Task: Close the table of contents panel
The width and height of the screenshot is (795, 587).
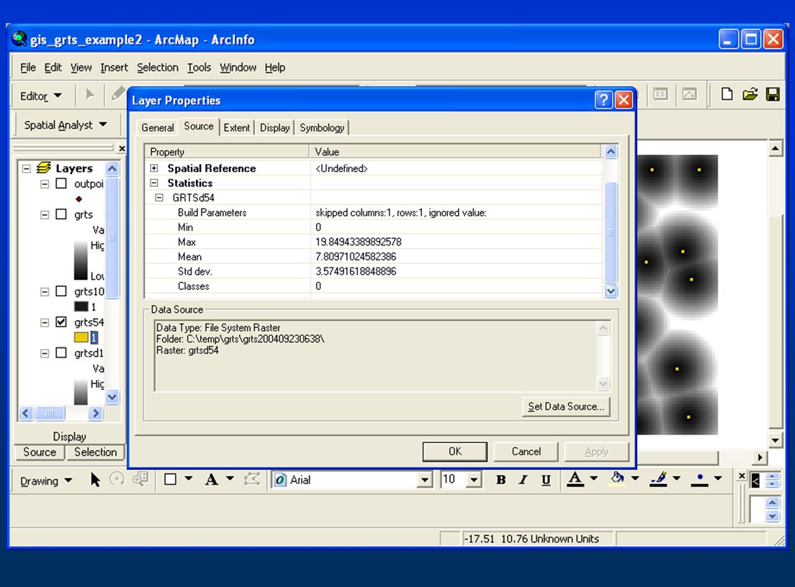Action: pos(122,148)
